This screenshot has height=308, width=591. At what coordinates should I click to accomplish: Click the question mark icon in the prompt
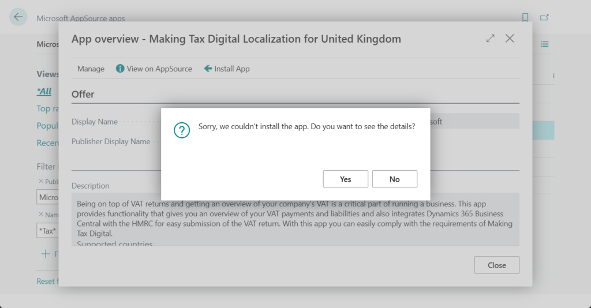[x=182, y=130]
